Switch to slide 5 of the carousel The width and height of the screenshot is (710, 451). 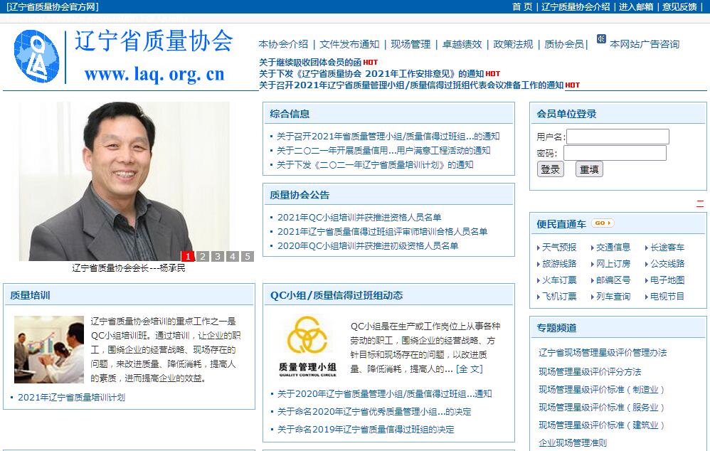(x=247, y=257)
